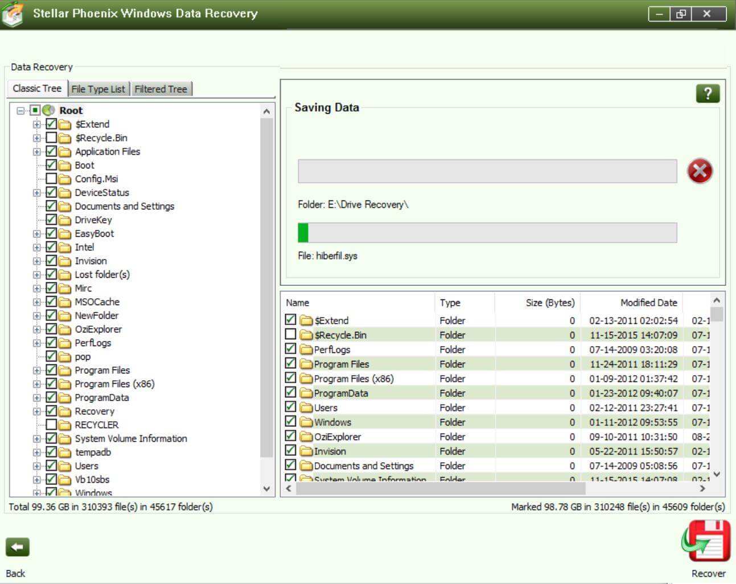The image size is (736, 584).
Task: Click the Root drive icon in tree
Action: (x=49, y=110)
